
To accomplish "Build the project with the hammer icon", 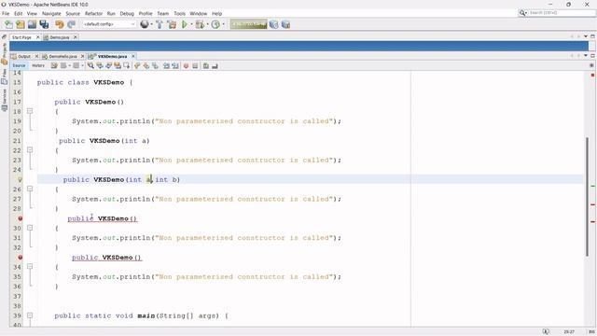I will 160,24.
